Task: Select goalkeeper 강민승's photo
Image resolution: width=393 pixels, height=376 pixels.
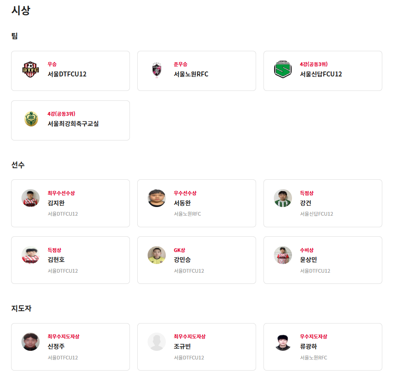Action: (x=157, y=255)
